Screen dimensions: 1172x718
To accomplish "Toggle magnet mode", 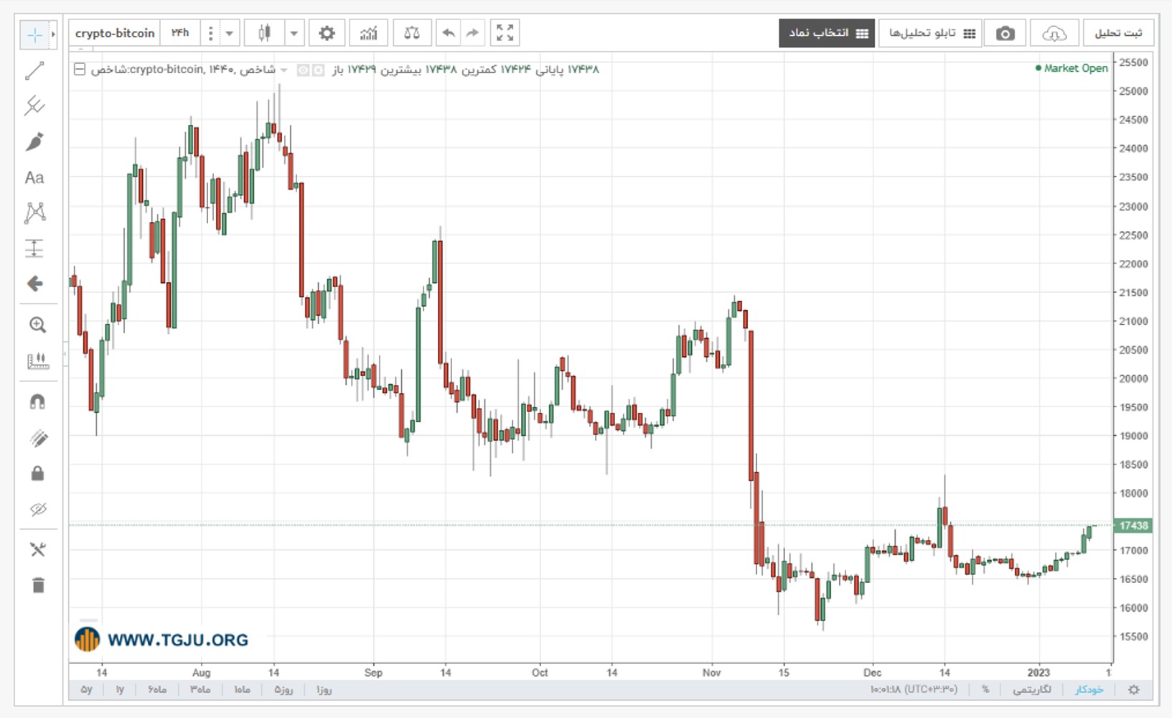I will tap(37, 401).
